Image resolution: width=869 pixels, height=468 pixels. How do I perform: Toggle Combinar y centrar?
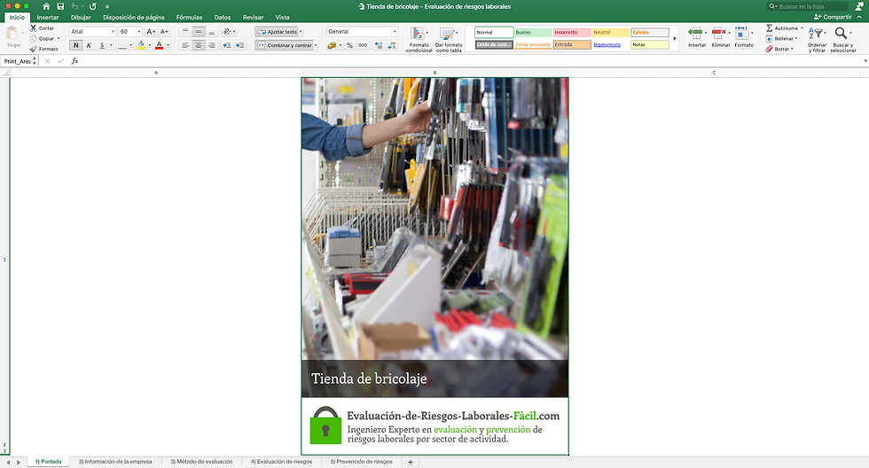285,45
